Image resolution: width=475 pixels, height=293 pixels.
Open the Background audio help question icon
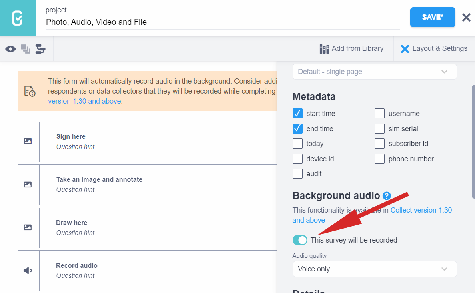coord(387,196)
